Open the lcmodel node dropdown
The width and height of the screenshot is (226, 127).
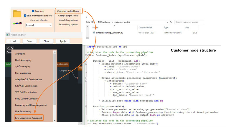click(x=39, y=25)
